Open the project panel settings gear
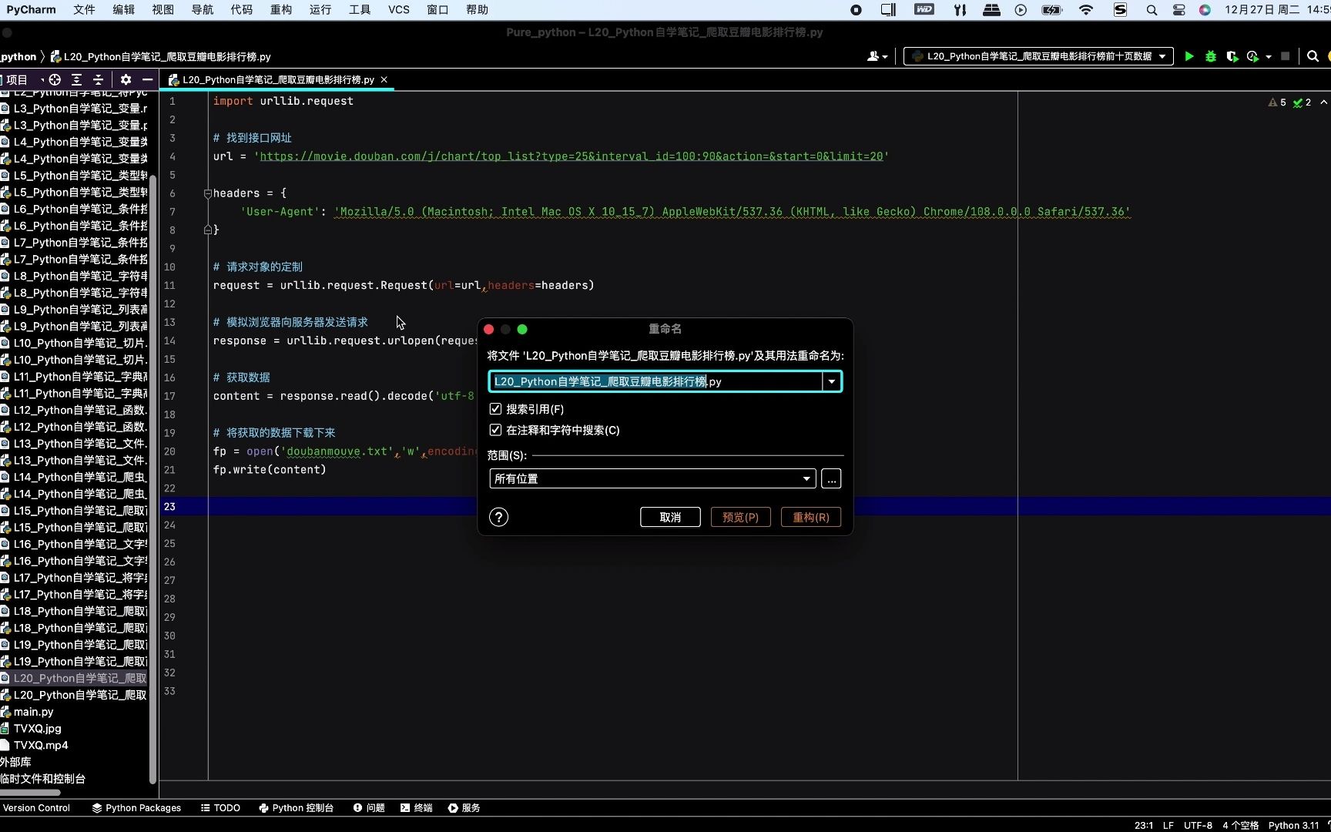Screen dimensions: 1331x832 coord(126,79)
